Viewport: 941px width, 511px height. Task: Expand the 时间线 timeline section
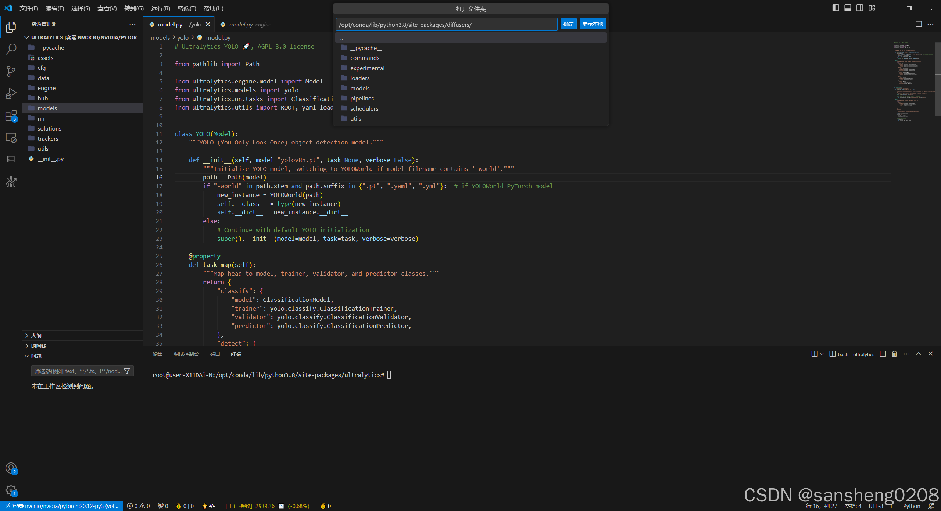(x=38, y=346)
